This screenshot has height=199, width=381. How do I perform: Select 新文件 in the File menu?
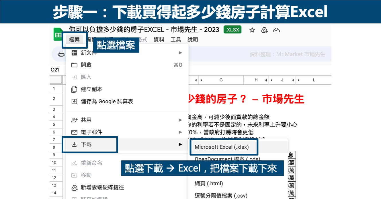(x=127, y=53)
